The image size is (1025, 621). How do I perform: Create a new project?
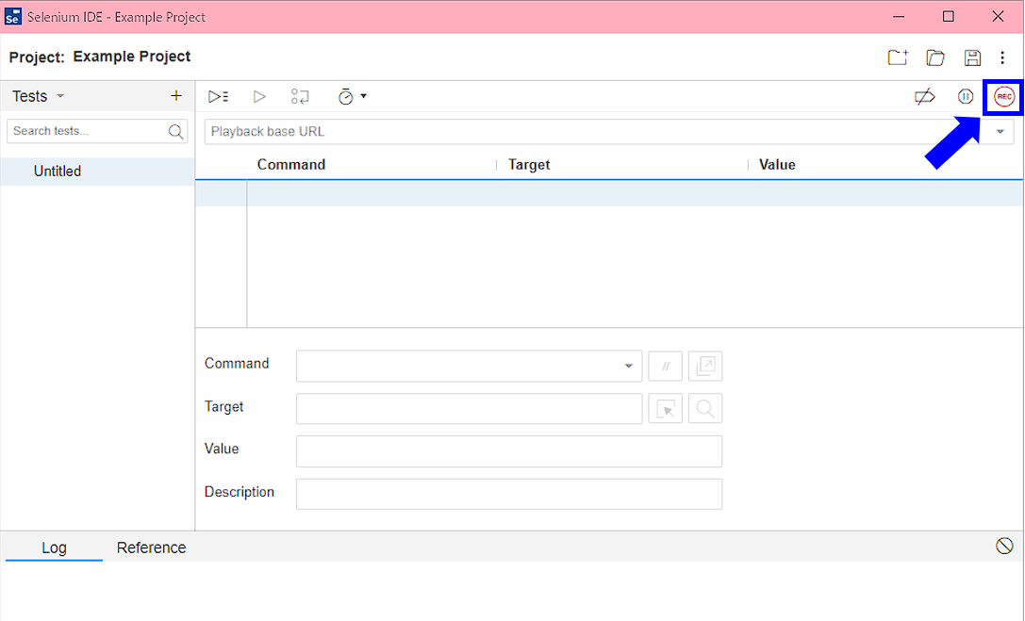click(x=897, y=57)
